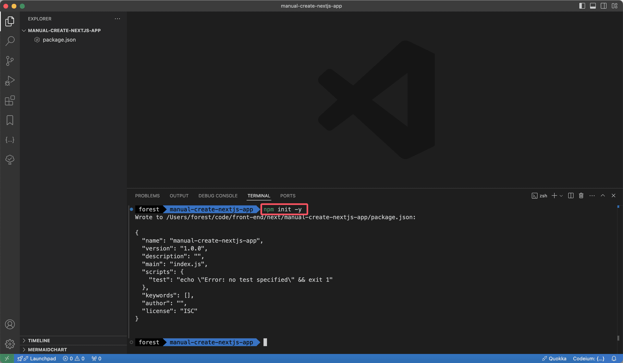Open Codeium status bar item
The height and width of the screenshot is (363, 623).
[589, 358]
